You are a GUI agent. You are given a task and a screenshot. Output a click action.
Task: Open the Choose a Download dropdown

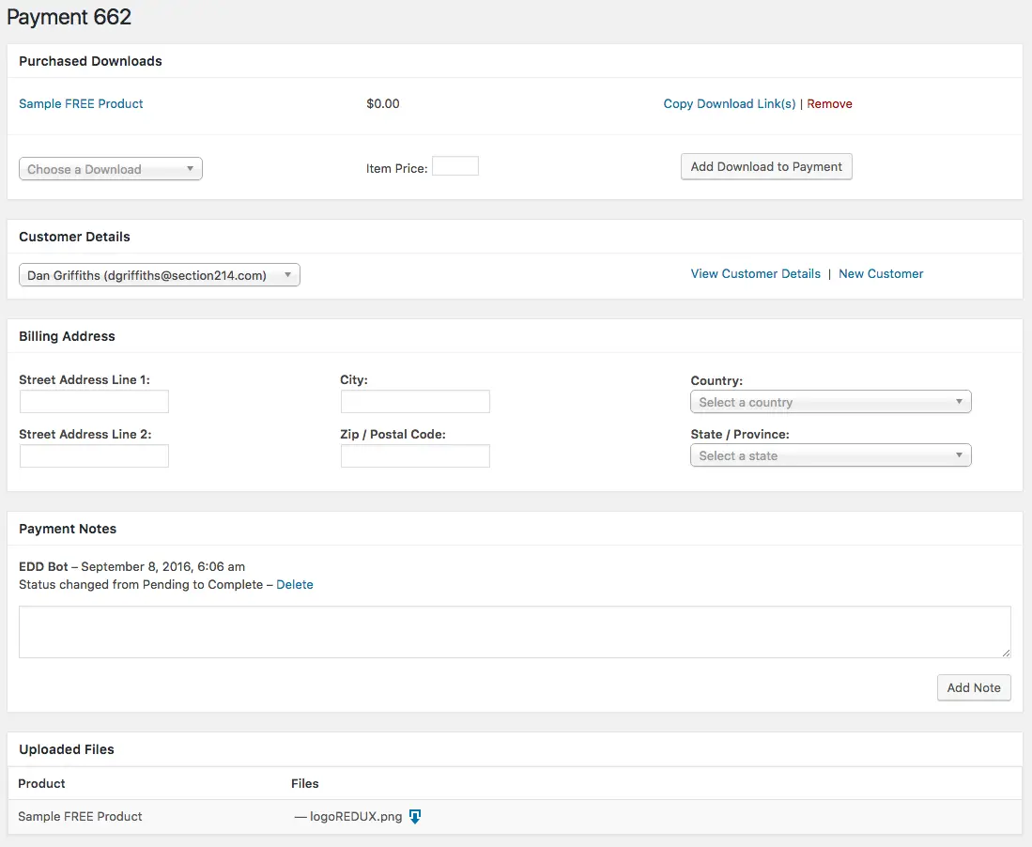pos(111,169)
